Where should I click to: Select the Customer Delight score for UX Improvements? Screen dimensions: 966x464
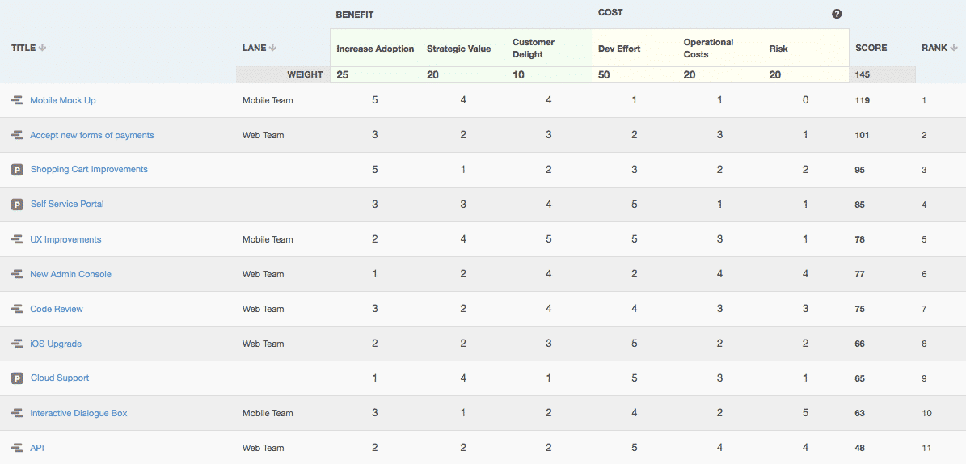point(548,240)
